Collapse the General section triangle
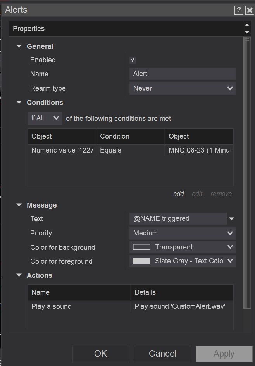The image size is (255, 366). click(x=19, y=46)
